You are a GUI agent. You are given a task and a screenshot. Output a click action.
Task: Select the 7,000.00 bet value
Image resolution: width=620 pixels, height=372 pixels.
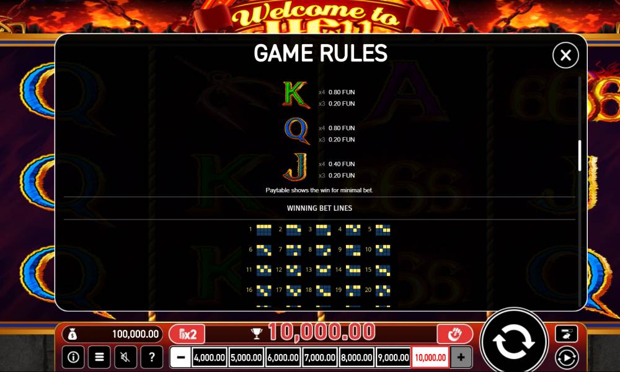tap(320, 357)
